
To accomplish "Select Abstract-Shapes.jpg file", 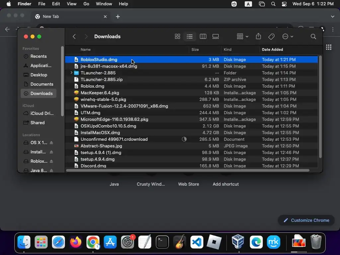I will 192,146.
